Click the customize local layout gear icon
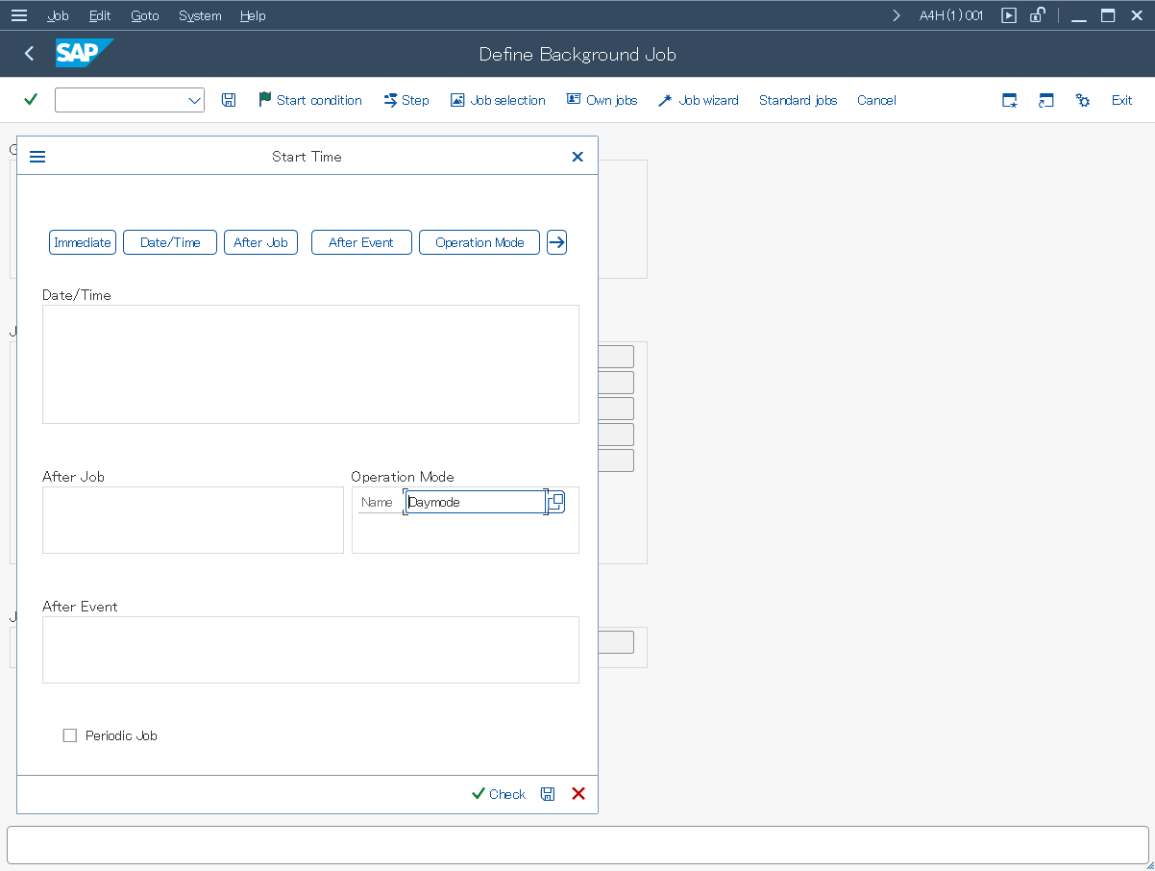Image resolution: width=1155 pixels, height=871 pixels. tap(1083, 100)
